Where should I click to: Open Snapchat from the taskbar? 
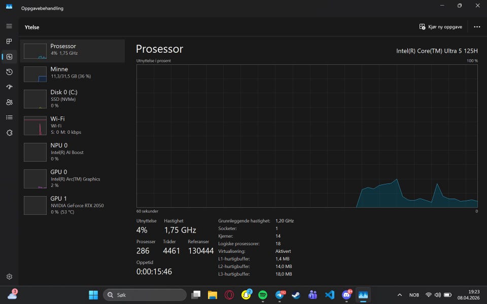(x=247, y=295)
